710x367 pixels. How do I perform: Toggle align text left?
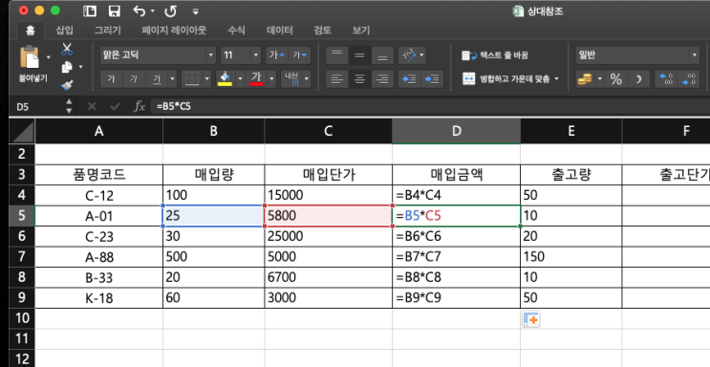tap(337, 79)
